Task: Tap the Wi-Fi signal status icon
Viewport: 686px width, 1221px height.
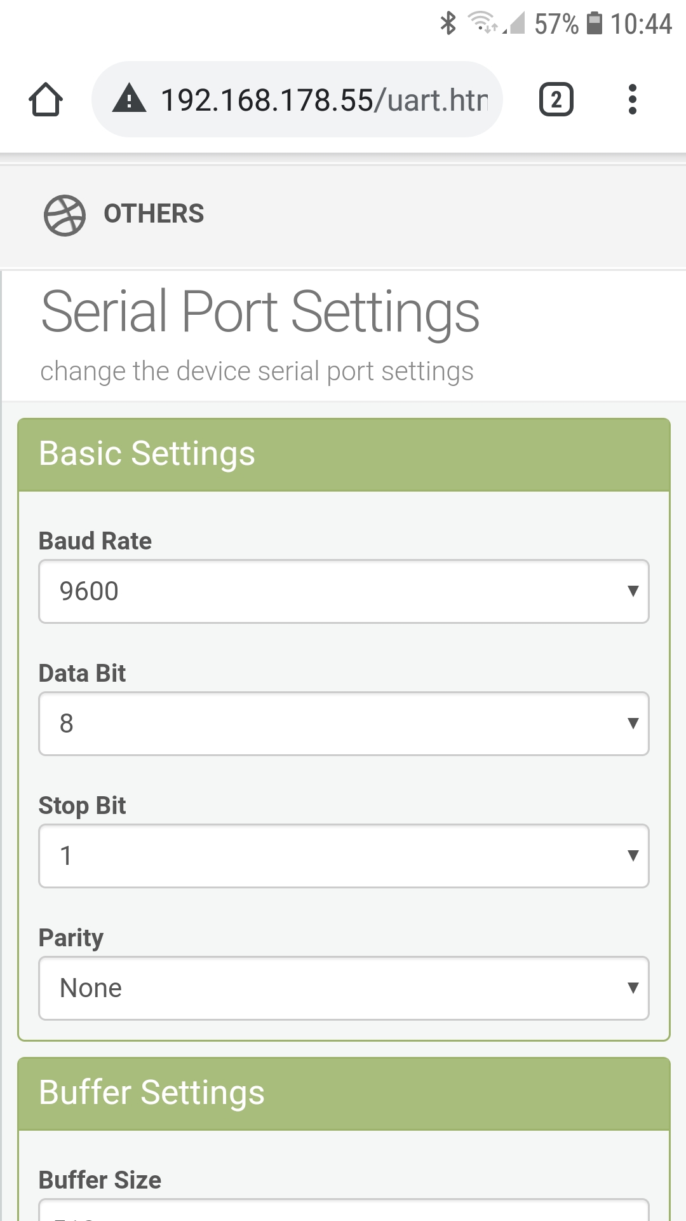Action: (482, 23)
